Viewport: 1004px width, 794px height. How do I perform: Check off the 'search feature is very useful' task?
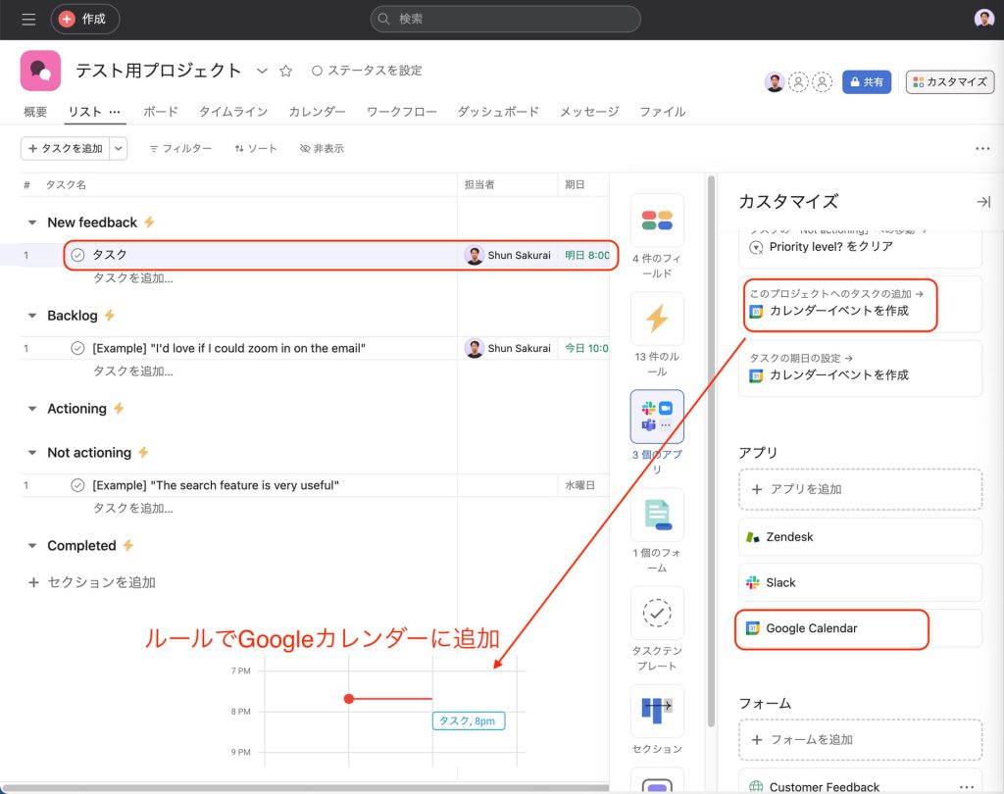click(x=77, y=485)
